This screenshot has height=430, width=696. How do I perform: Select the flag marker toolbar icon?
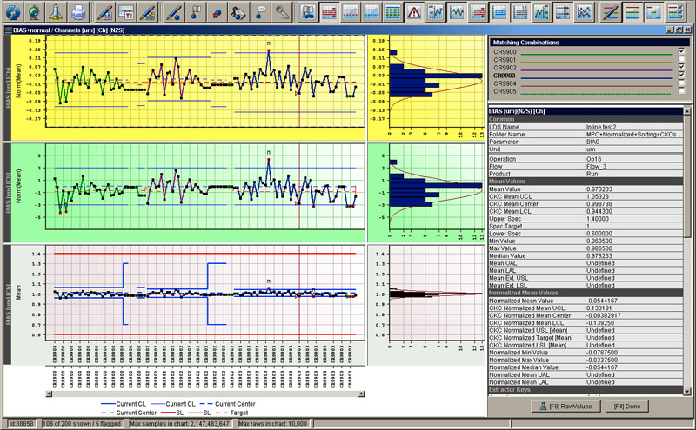tap(195, 12)
